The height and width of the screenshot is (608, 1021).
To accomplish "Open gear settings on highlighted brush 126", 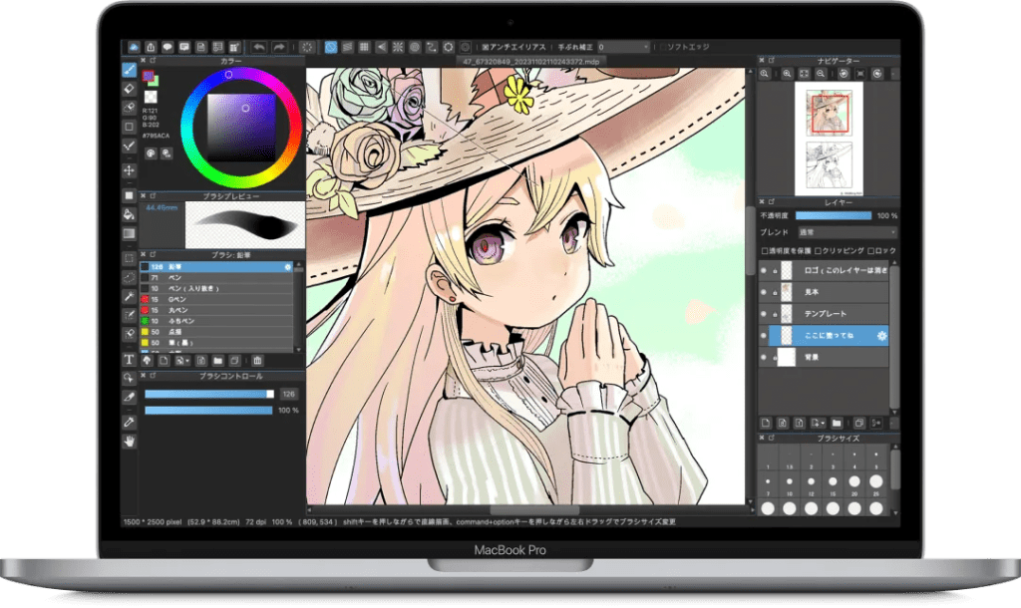I will [x=287, y=267].
